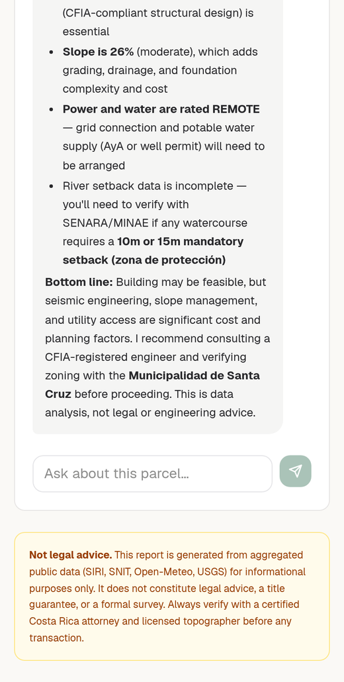Click "Power and water are rated REMOTE"
This screenshot has height=682, width=344.
pos(161,109)
